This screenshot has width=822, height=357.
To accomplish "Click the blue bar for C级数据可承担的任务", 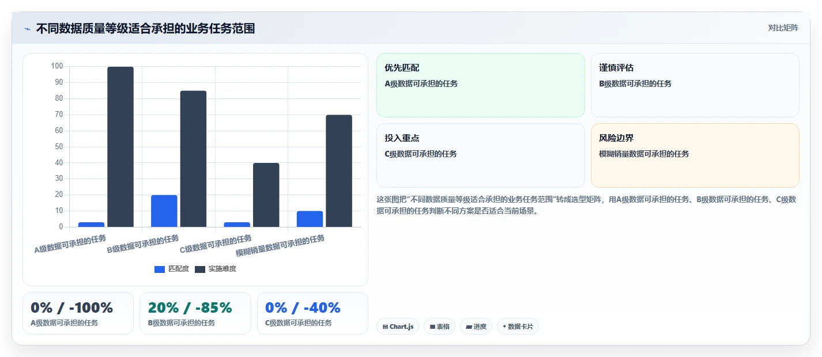I will (237, 225).
